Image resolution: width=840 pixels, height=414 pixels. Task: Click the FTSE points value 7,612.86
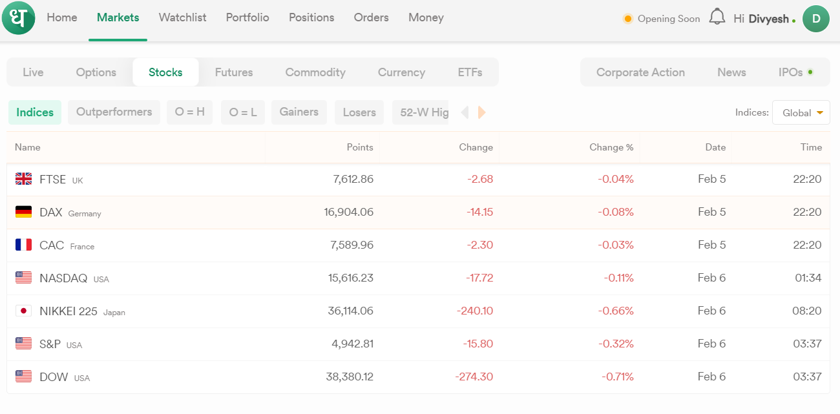[353, 180]
